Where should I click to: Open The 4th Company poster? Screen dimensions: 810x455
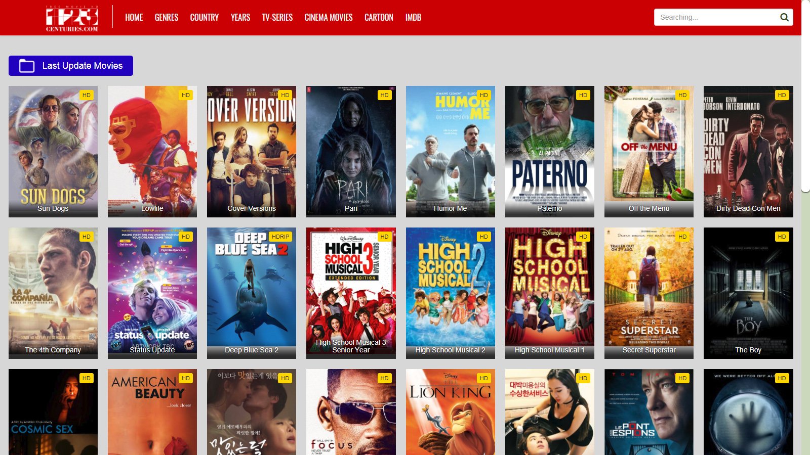coord(53,293)
